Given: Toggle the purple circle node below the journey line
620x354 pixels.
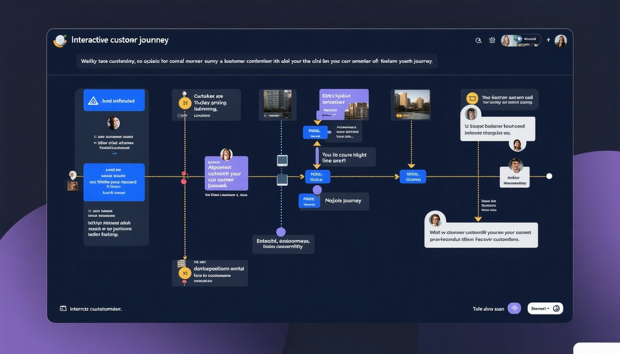Looking at the screenshot, I should [x=280, y=232].
